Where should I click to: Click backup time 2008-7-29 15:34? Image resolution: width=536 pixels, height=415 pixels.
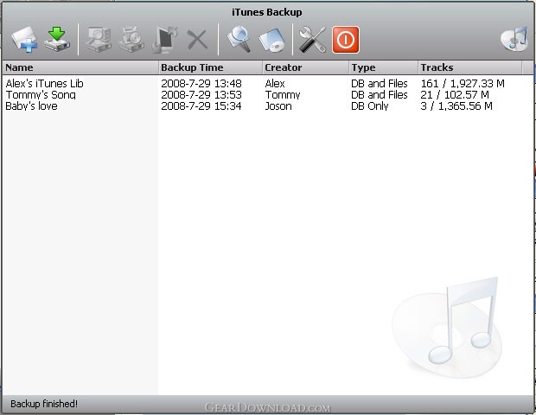pyautogui.click(x=201, y=106)
